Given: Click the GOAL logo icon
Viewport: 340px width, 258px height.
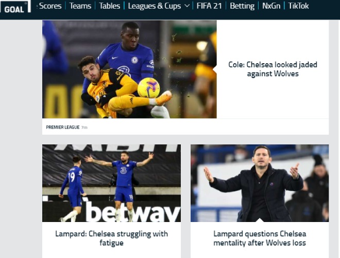Looking at the screenshot, I should (x=15, y=7).
